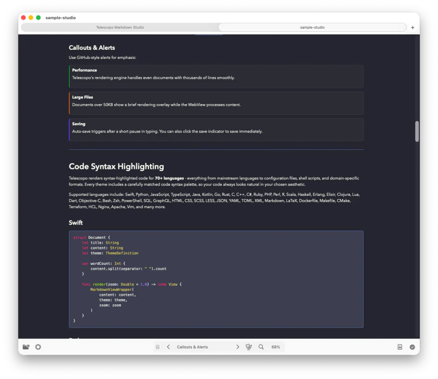The image size is (438, 379).
Task: Open settings gear in bottom toolbar
Action: click(38, 347)
